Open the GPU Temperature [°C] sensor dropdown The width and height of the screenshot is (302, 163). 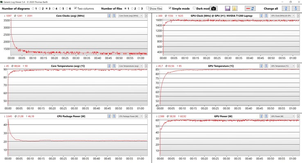tap(282, 66)
